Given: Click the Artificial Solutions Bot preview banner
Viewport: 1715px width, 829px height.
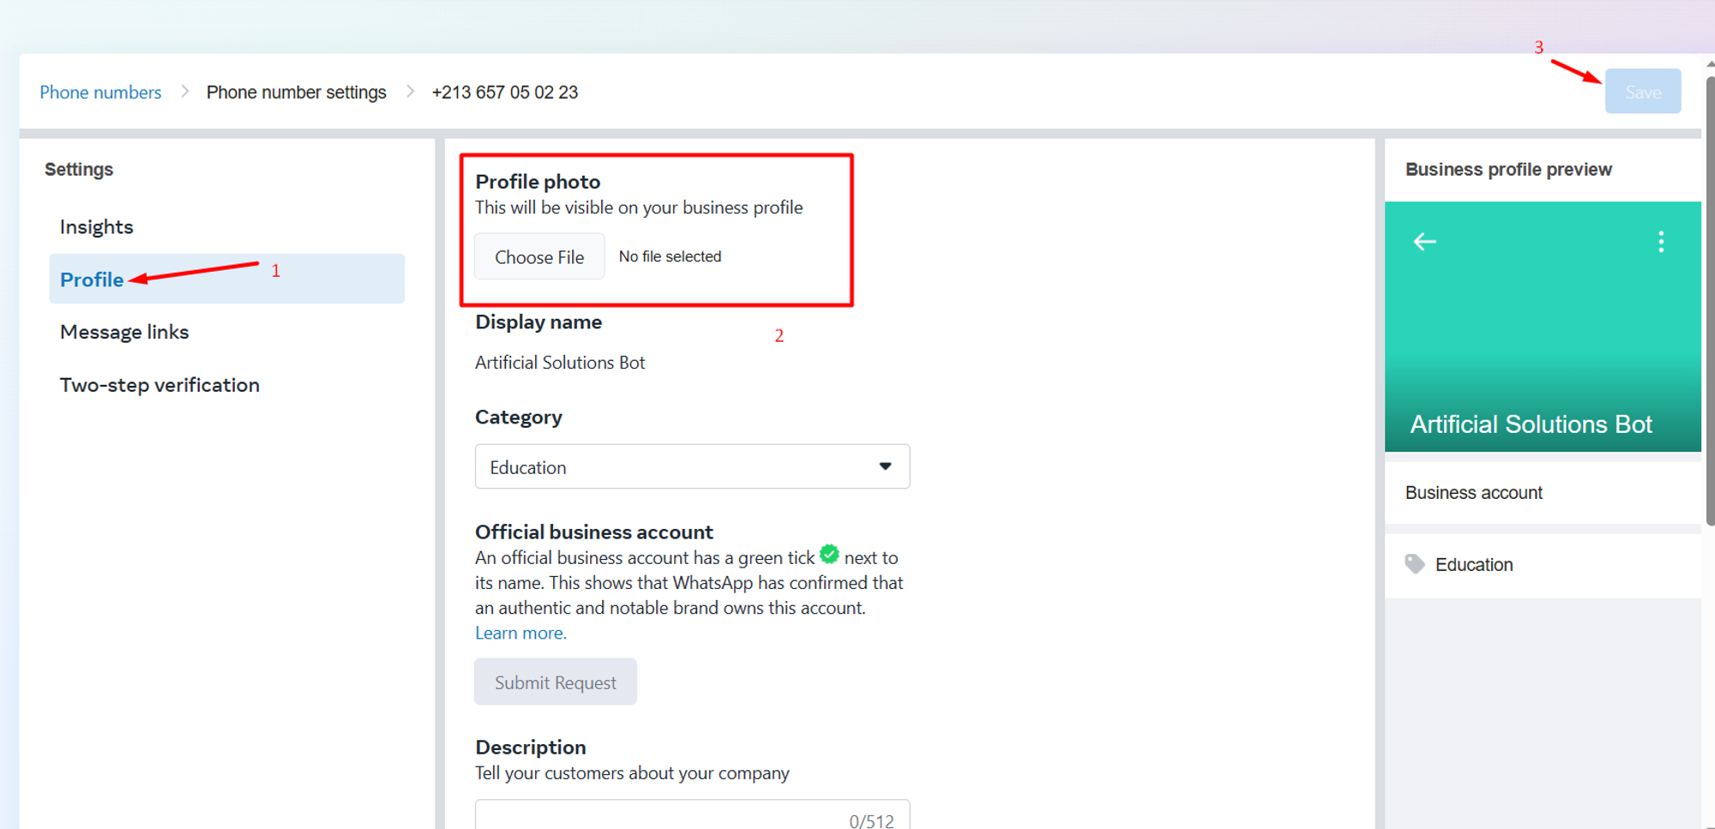Looking at the screenshot, I should 1531,424.
